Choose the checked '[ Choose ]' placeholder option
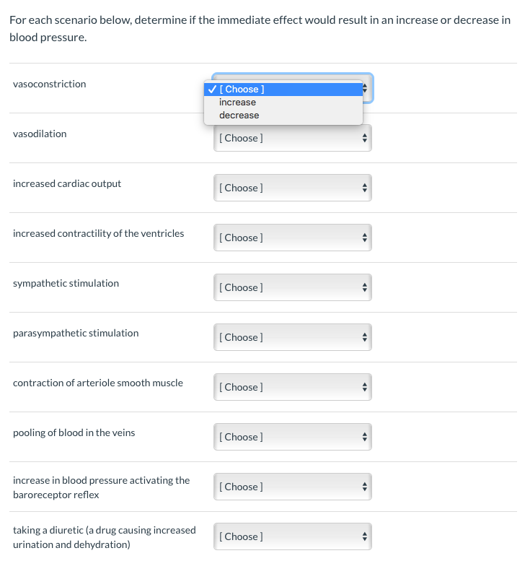Screen dimensions: 525x574 click(242, 90)
